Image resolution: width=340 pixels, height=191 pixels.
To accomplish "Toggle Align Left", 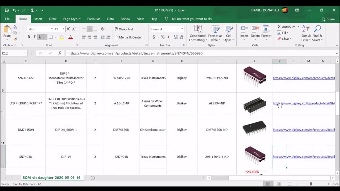I will (x=84, y=37).
